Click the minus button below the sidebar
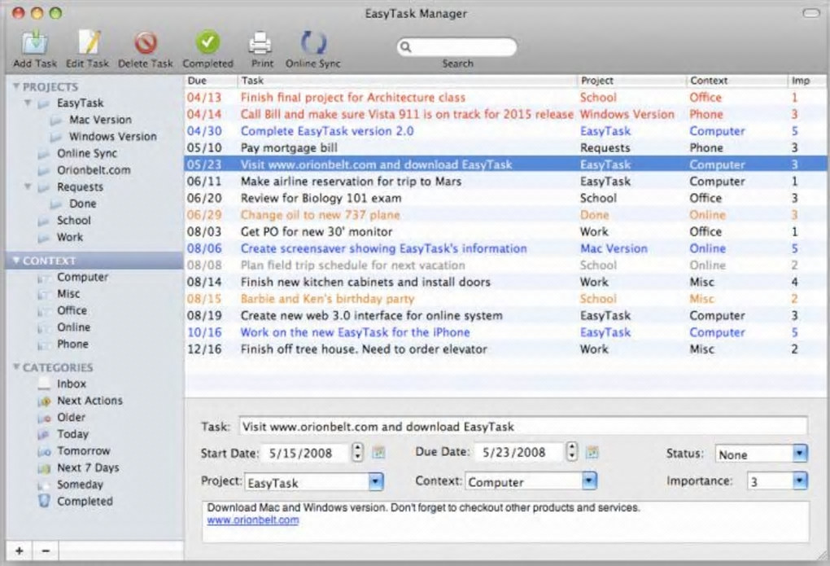 tap(46, 551)
